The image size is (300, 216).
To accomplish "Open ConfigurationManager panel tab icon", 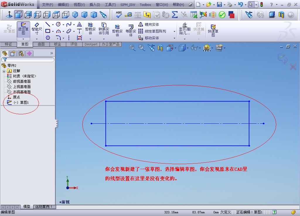I will pyautogui.click(x=21, y=53).
